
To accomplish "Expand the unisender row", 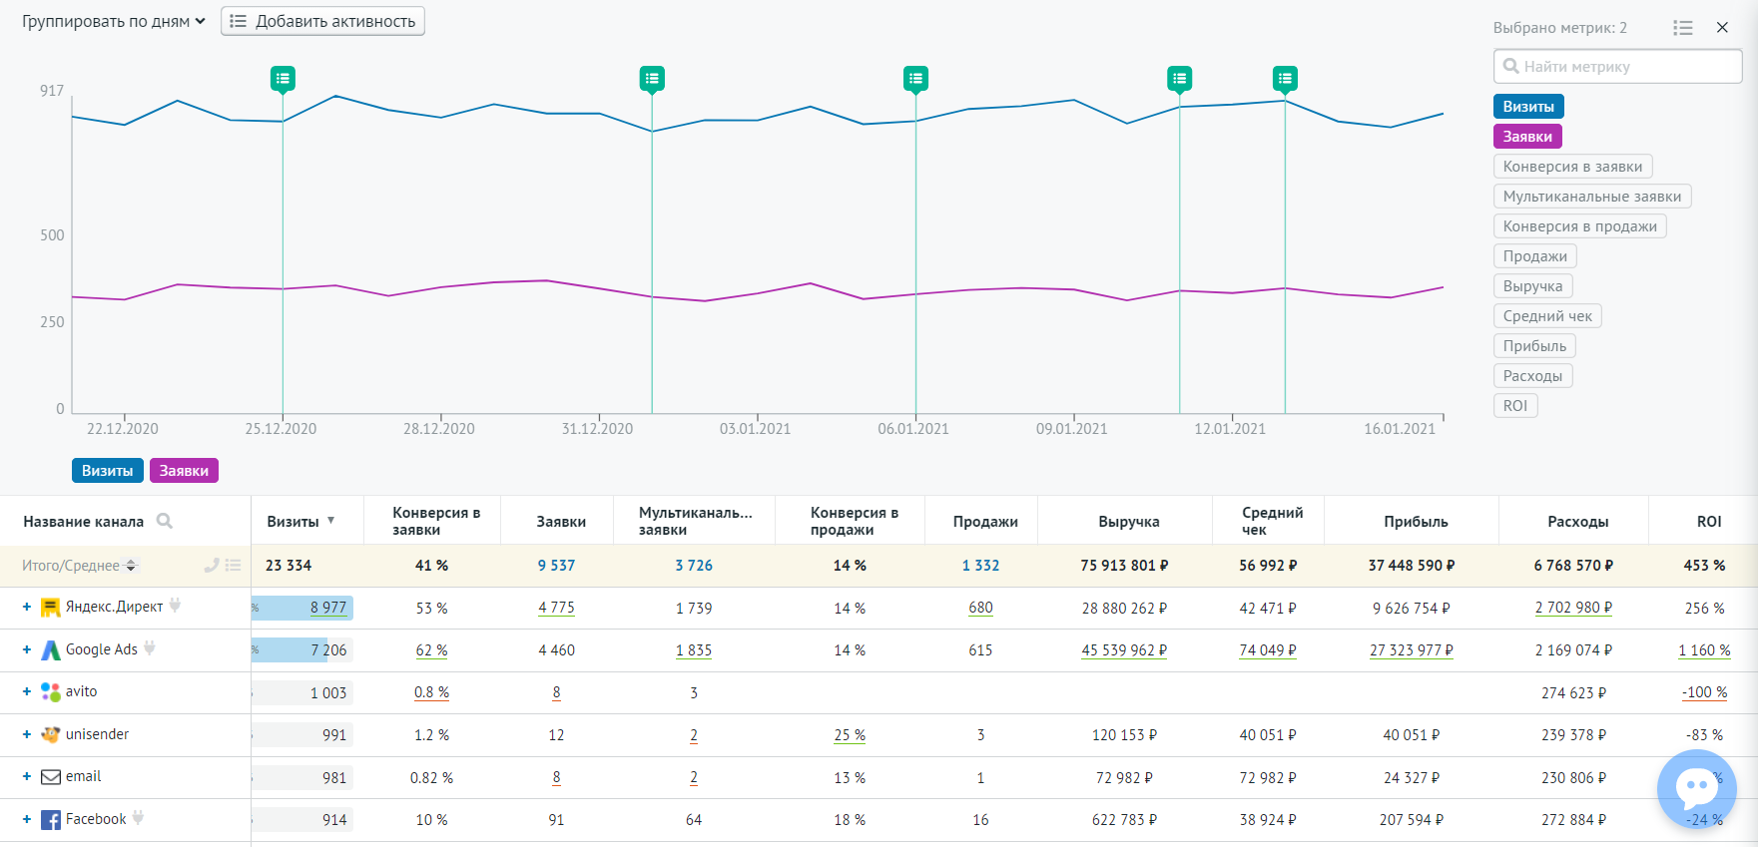I will tap(27, 734).
